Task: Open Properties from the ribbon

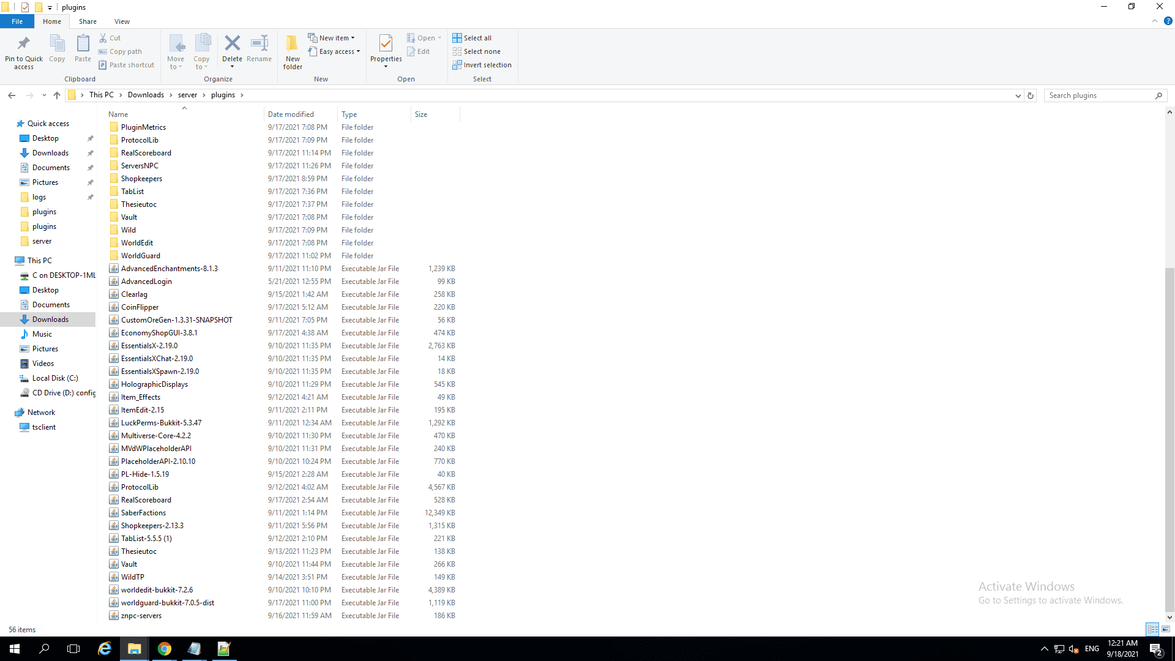Action: [x=386, y=44]
